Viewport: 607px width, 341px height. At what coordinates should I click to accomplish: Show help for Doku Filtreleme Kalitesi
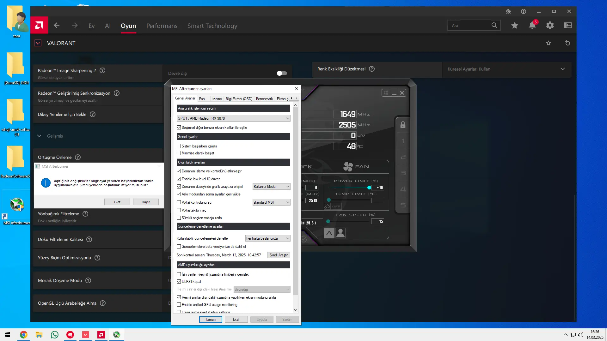(89, 239)
